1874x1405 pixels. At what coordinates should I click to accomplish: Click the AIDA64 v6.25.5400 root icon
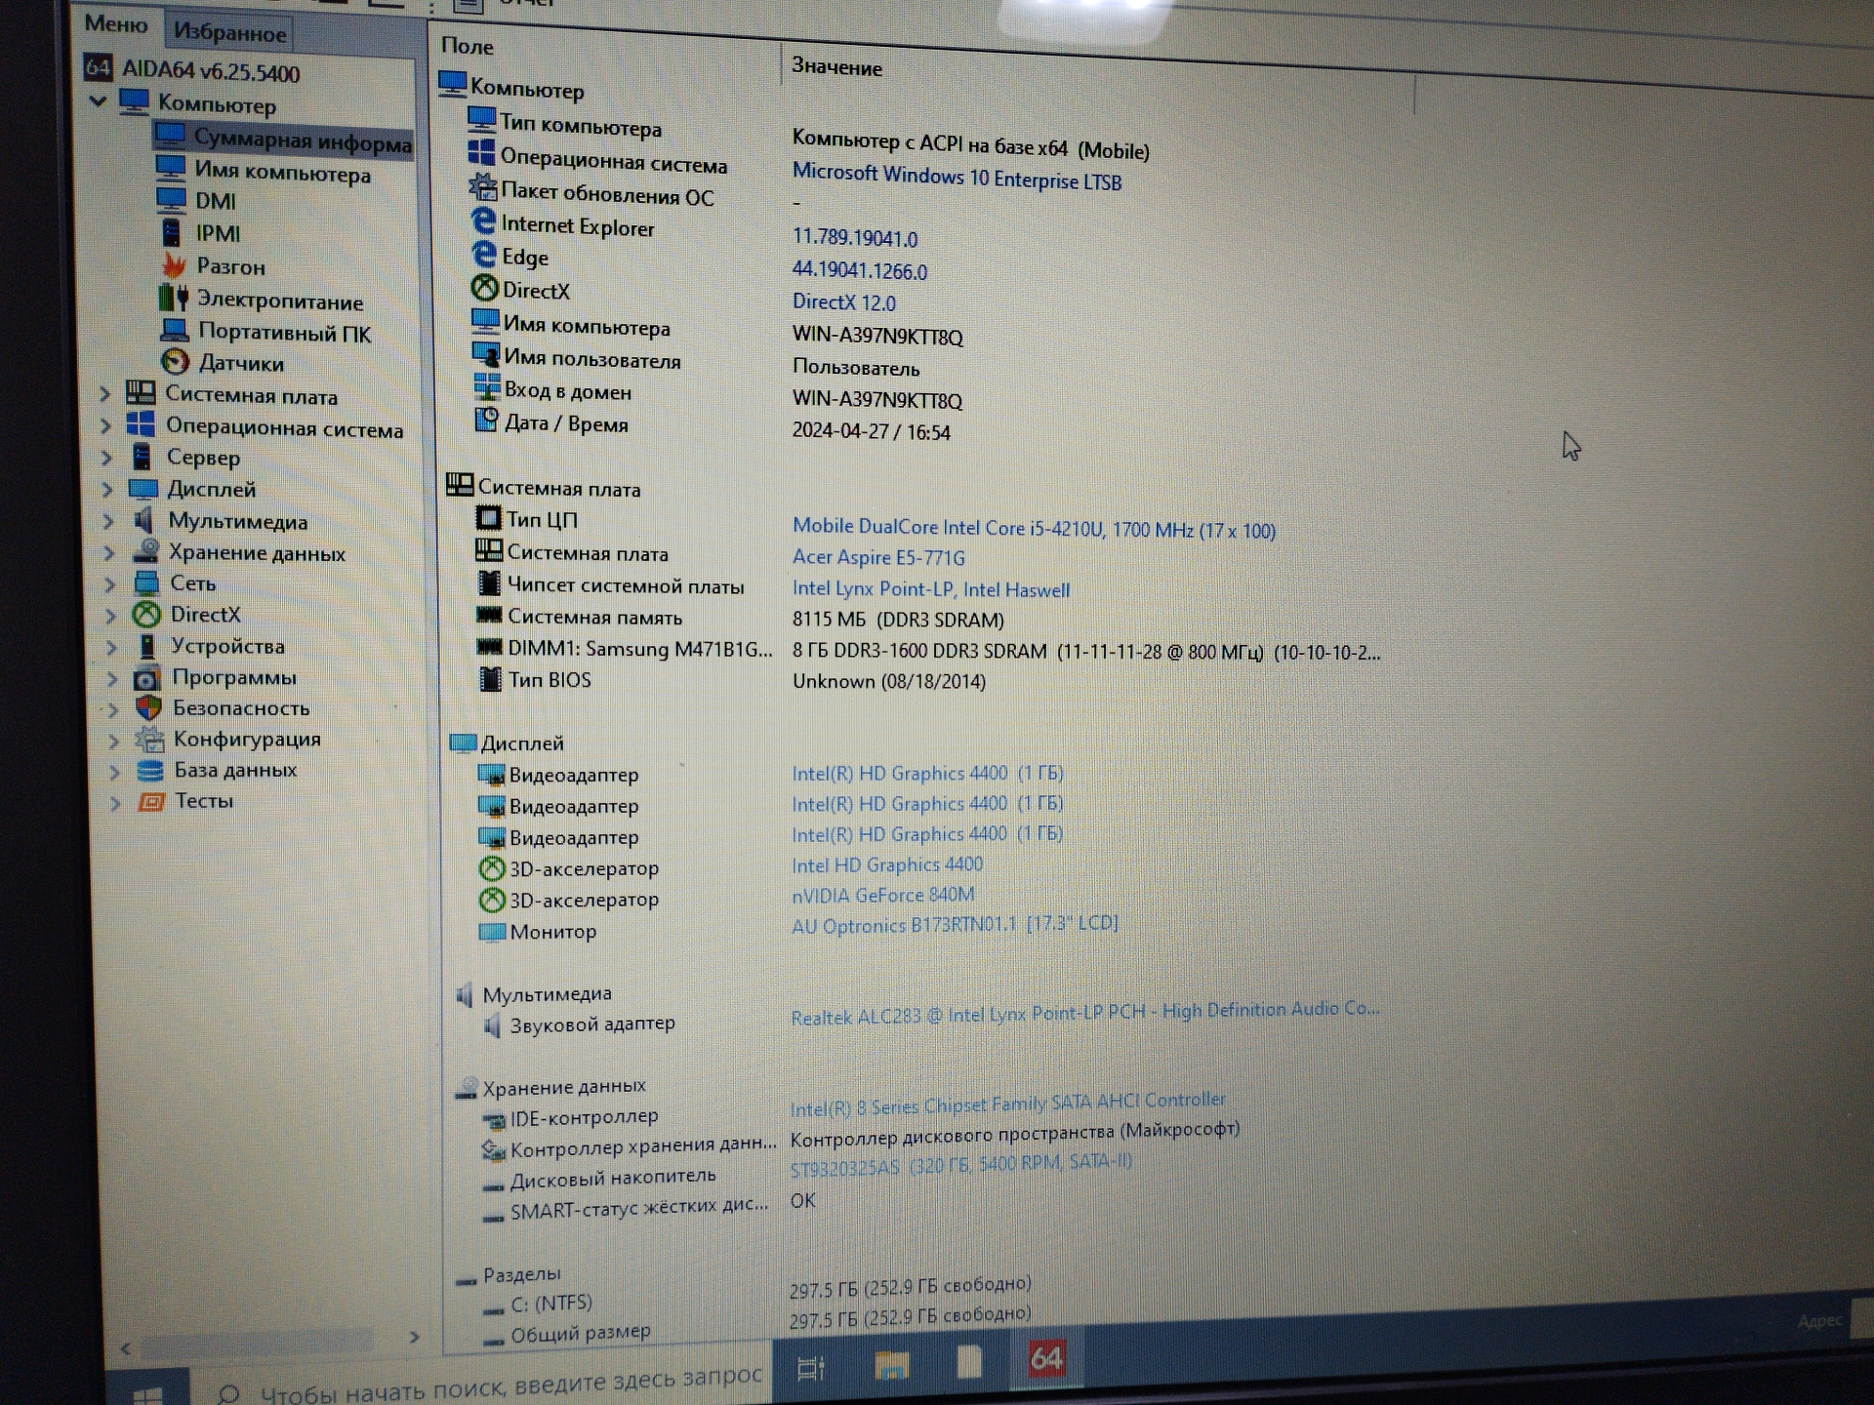(x=98, y=66)
